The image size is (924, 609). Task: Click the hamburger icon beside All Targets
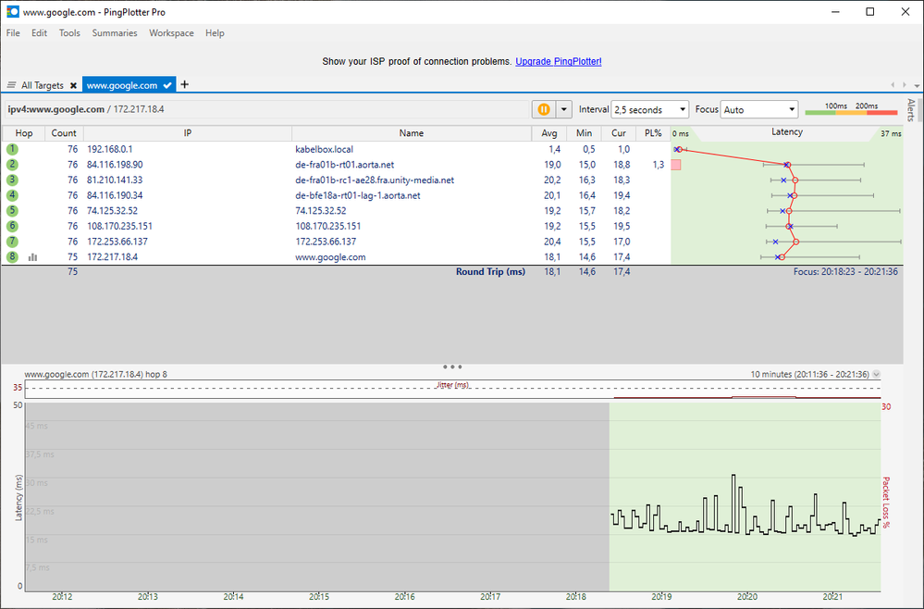(x=11, y=84)
